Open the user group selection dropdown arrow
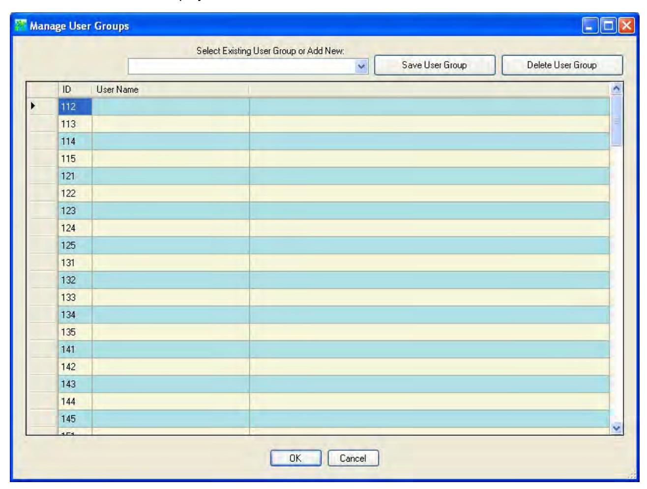 361,66
